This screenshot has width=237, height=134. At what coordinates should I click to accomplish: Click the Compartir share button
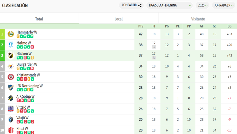131,5
